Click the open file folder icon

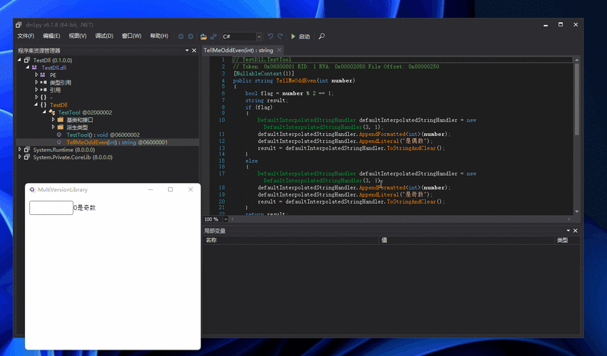pyautogui.click(x=203, y=36)
